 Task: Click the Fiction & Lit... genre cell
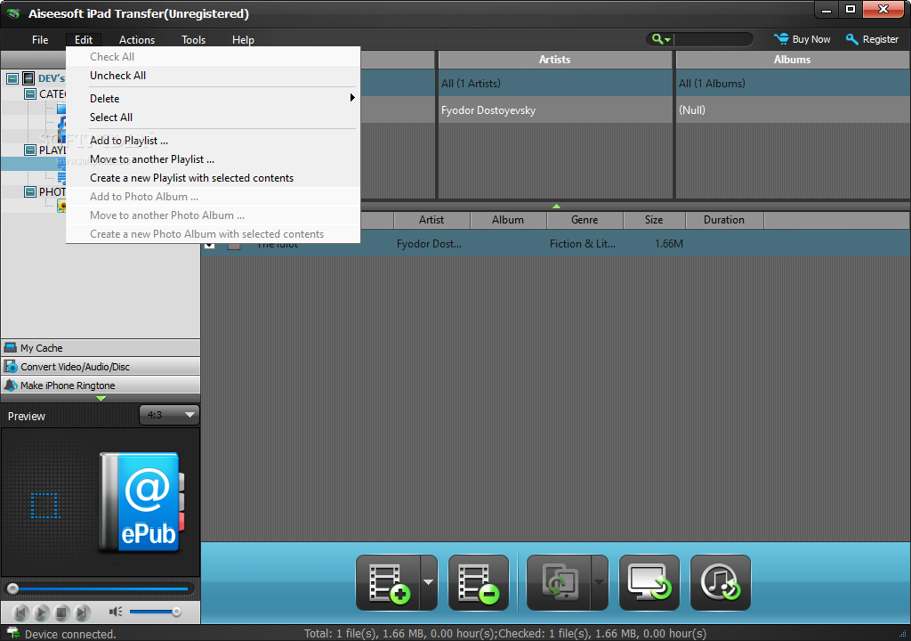583,244
